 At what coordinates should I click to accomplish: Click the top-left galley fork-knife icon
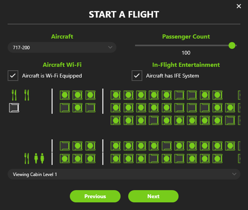[14, 95]
